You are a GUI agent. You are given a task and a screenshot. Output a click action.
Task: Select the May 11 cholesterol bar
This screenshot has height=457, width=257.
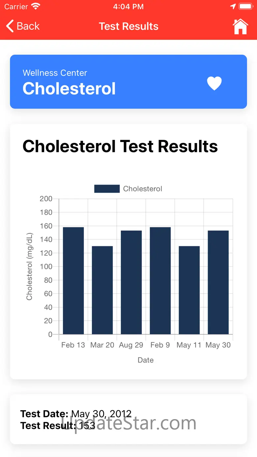[189, 290]
